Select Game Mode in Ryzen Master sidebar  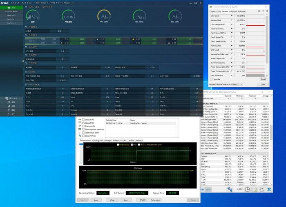11,16
